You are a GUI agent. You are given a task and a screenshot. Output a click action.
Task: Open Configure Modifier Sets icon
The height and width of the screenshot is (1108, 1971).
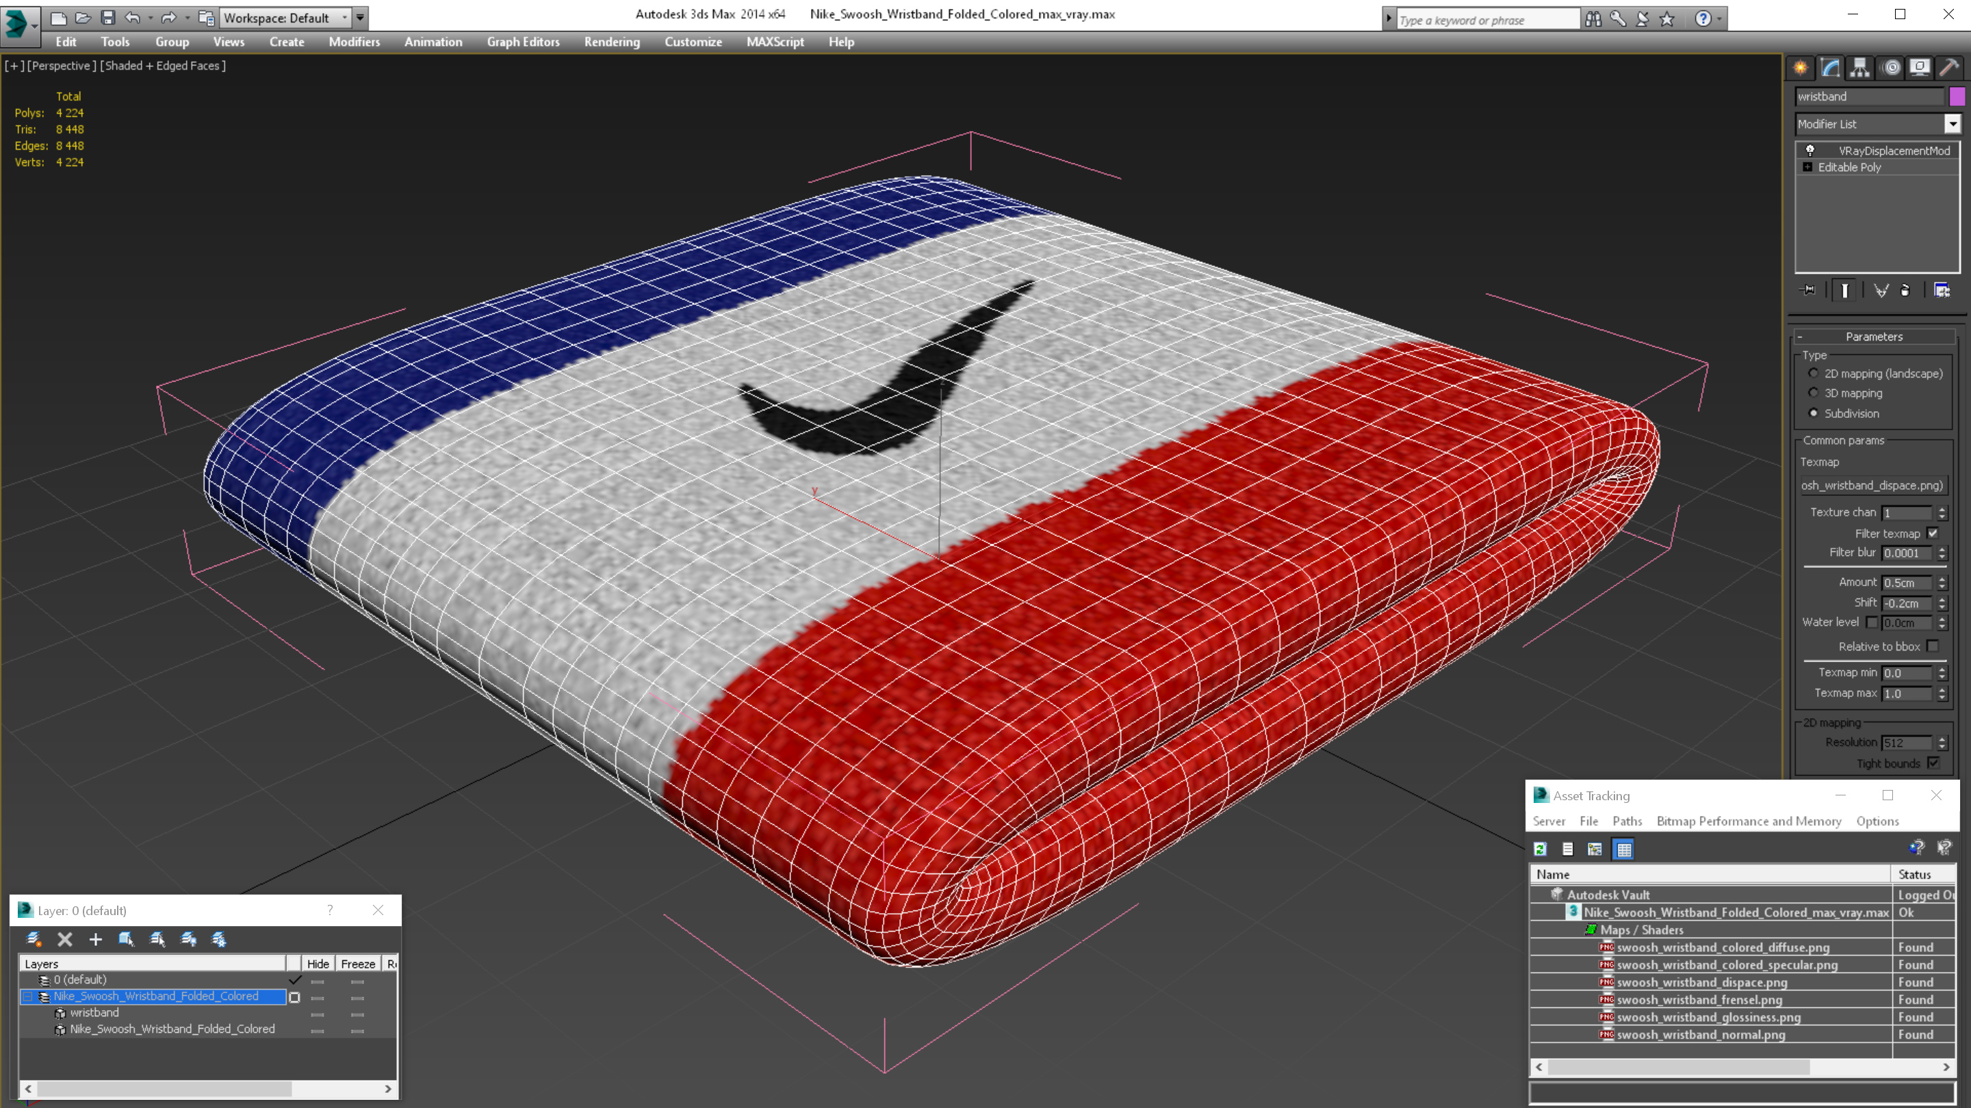click(x=1942, y=290)
